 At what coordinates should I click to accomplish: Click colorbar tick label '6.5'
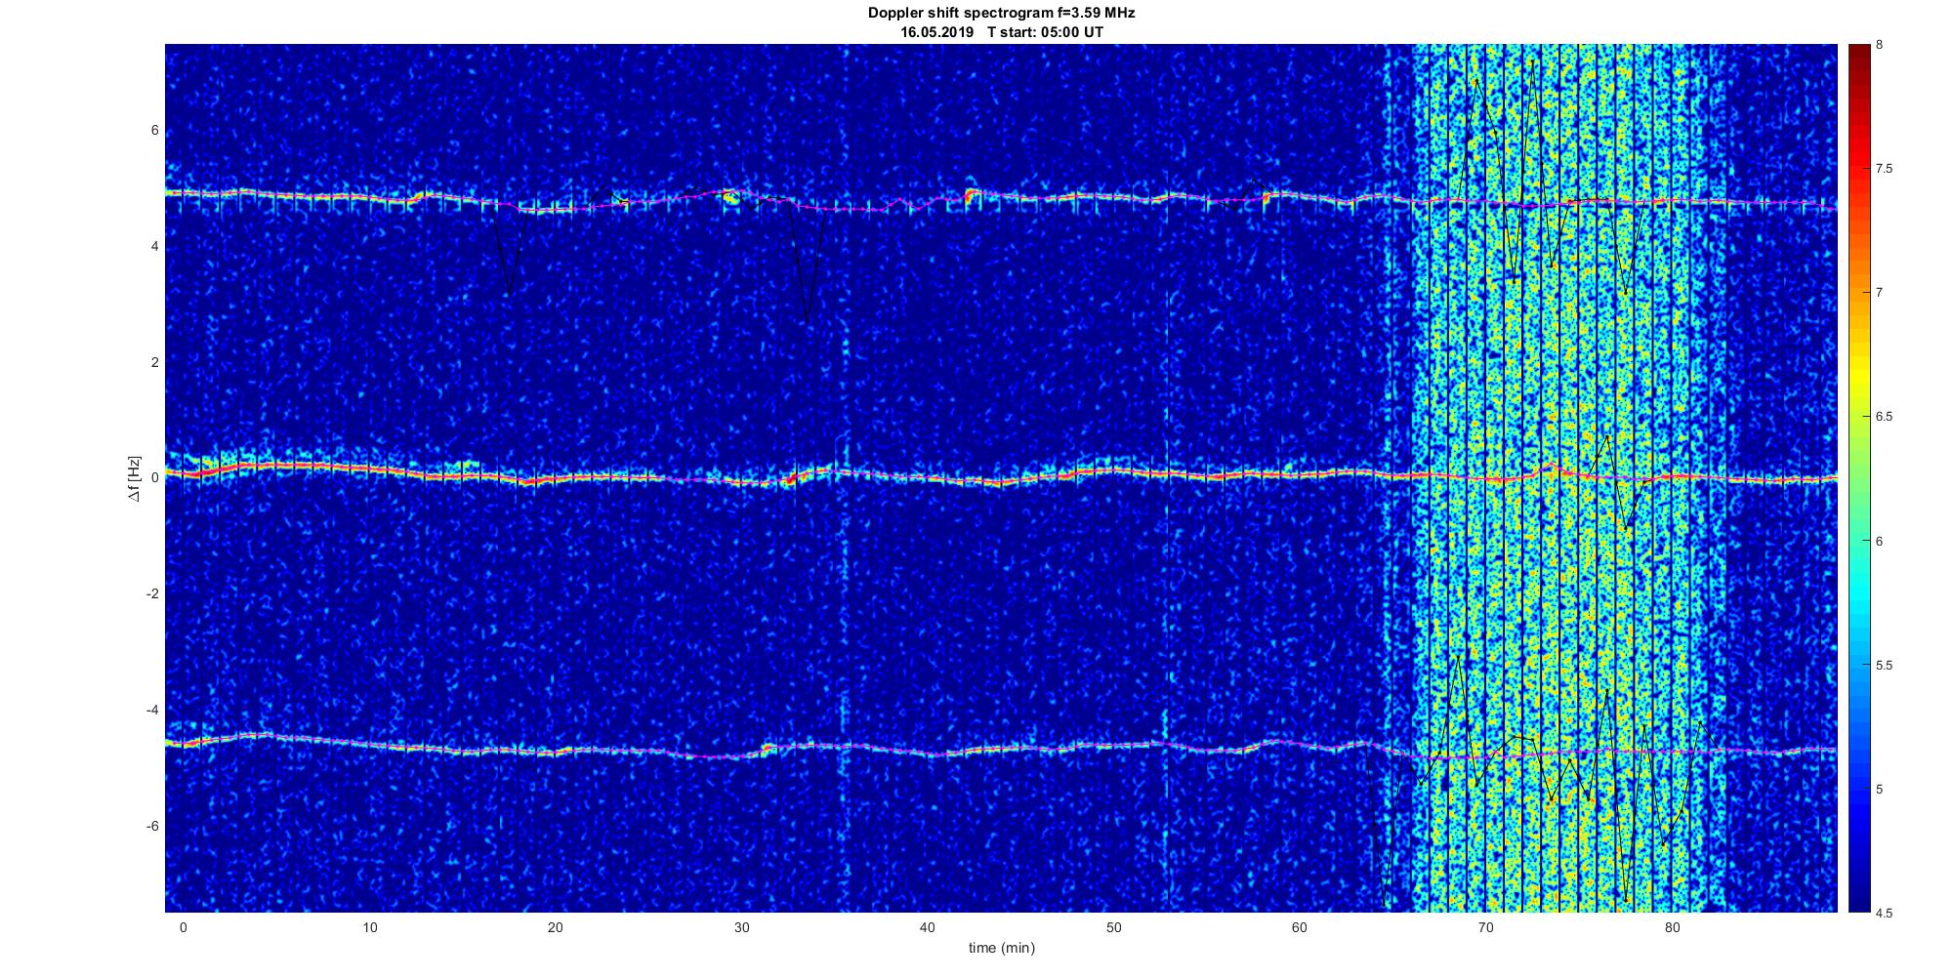(x=1885, y=417)
